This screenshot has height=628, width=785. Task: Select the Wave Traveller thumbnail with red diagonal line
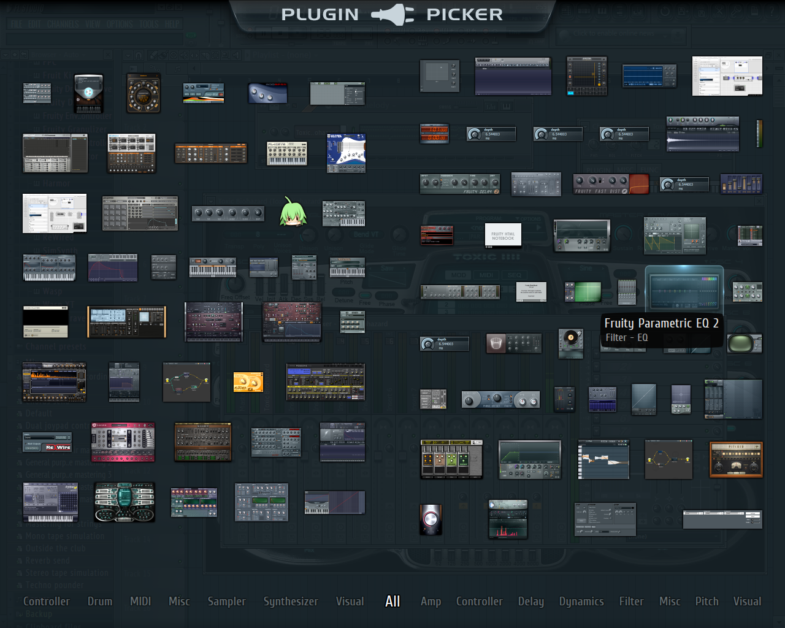click(x=335, y=502)
